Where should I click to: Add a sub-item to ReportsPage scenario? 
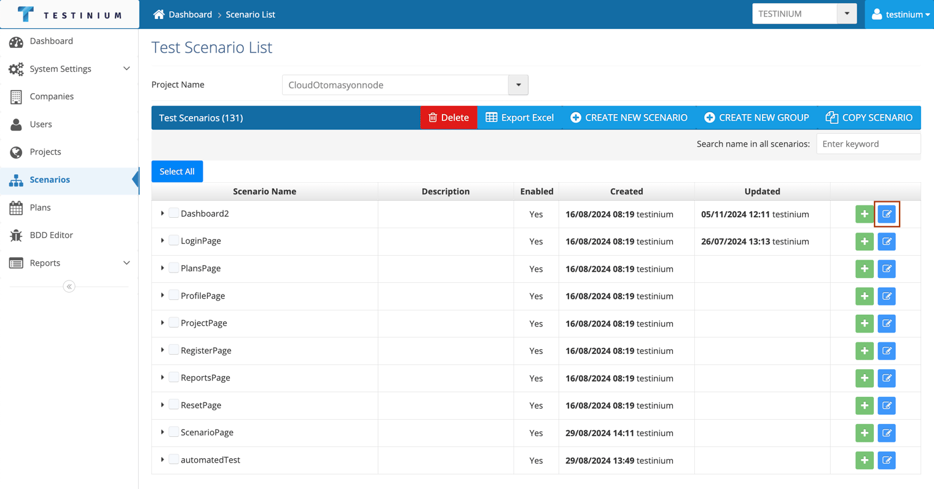[x=864, y=378]
